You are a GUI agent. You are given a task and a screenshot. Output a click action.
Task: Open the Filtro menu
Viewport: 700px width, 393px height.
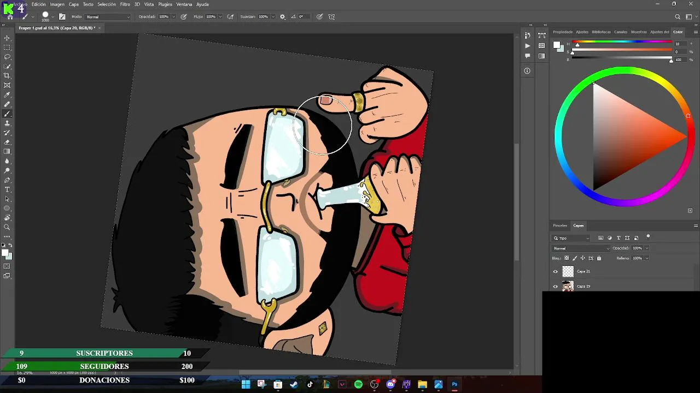coord(125,4)
